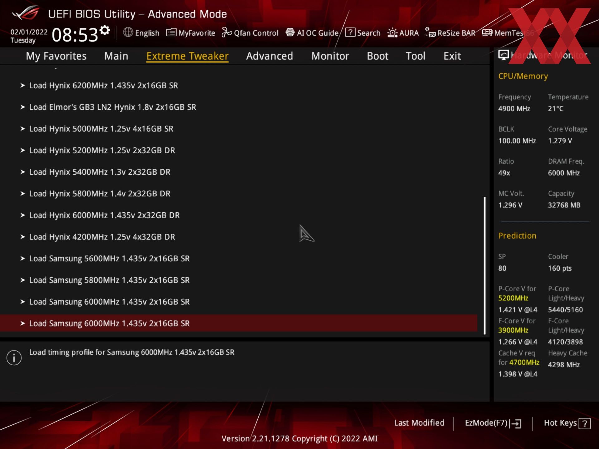The height and width of the screenshot is (449, 599).
Task: Click the 160 pts Cooler score
Action: click(x=560, y=268)
